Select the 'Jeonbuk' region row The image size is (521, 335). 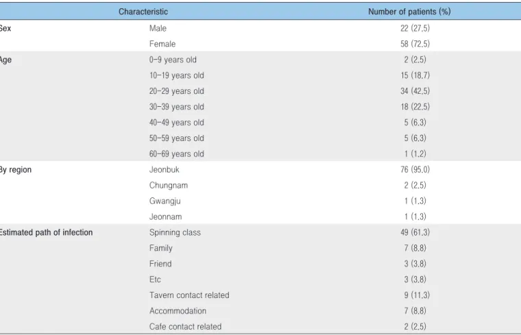pos(164,170)
